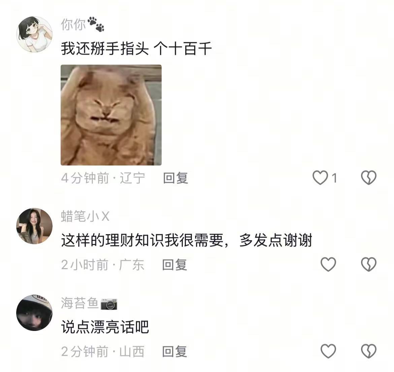Open 你你's profile avatar
The width and height of the screenshot is (394, 372).
pos(34,34)
